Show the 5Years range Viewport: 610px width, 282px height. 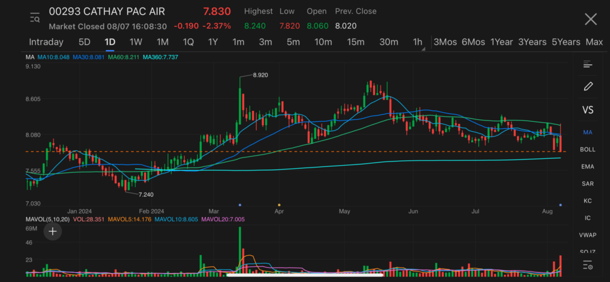[565, 42]
